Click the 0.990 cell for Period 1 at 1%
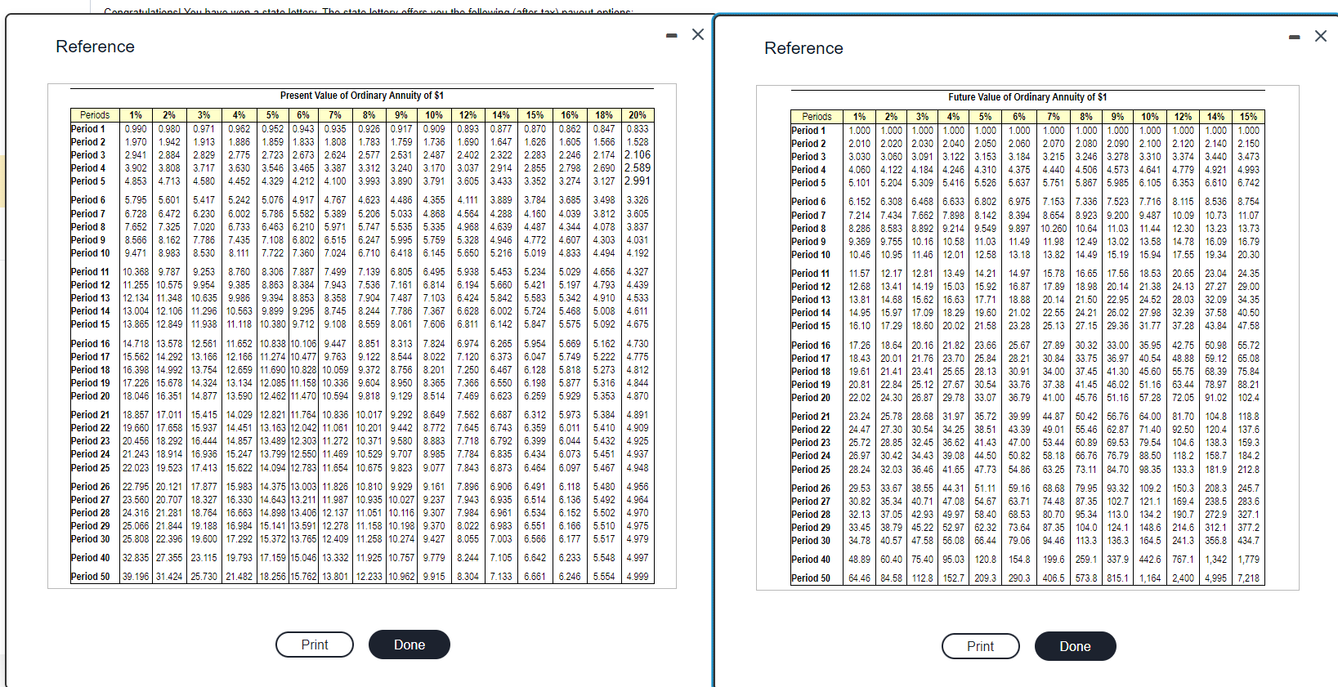1338x687 pixels. coord(136,129)
